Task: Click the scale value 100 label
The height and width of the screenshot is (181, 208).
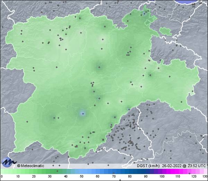Action: (x=162, y=176)
